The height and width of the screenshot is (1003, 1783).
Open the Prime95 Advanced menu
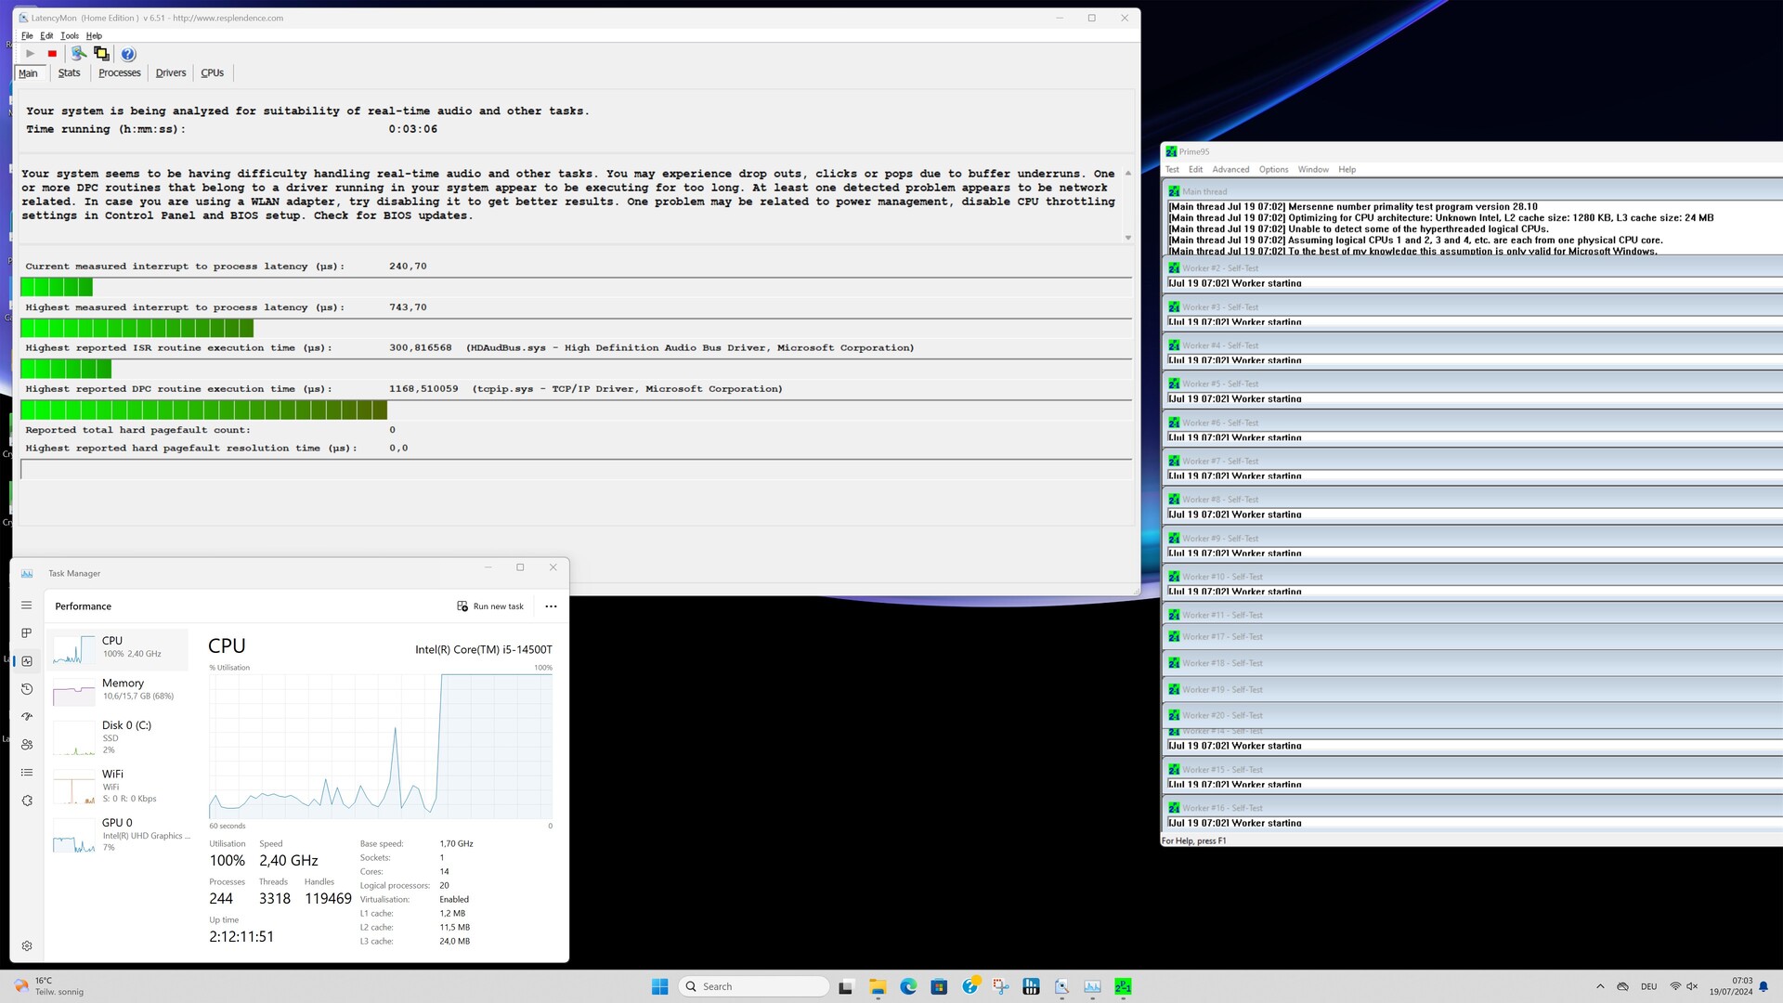1230,169
